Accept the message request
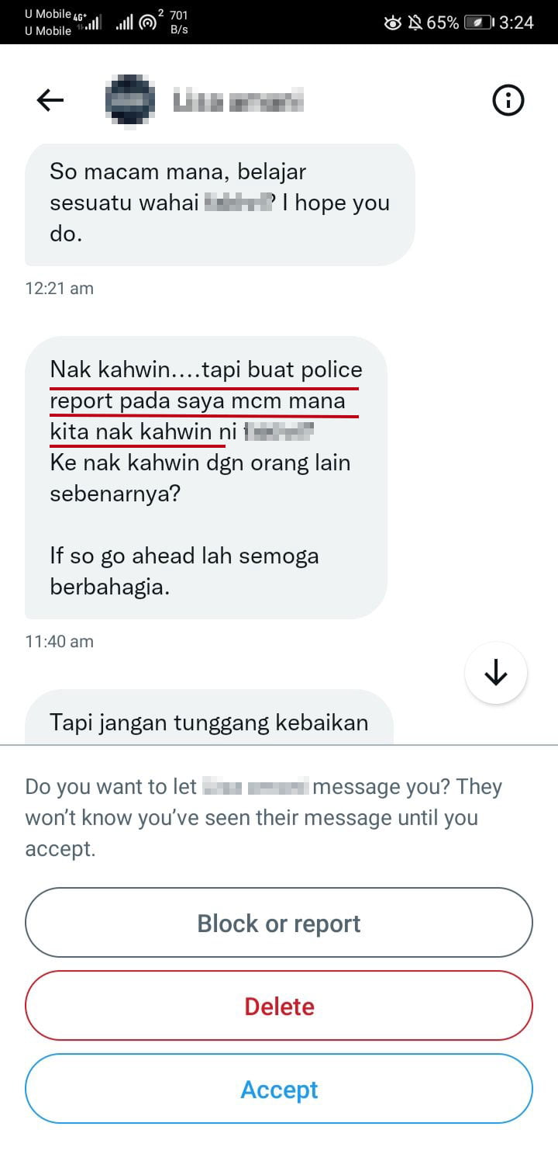This screenshot has height=1161, width=558. point(279,1089)
